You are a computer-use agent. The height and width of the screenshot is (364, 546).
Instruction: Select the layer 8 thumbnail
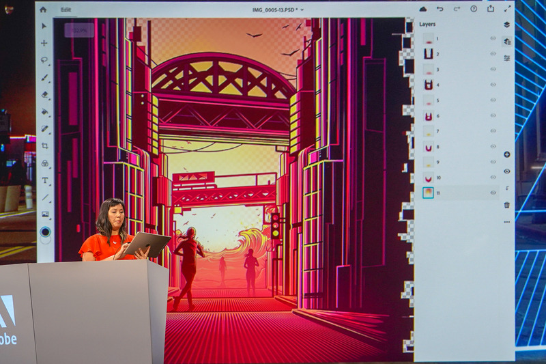tap(428, 146)
